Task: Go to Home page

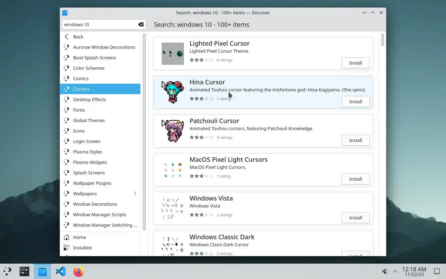Action: [x=100, y=237]
